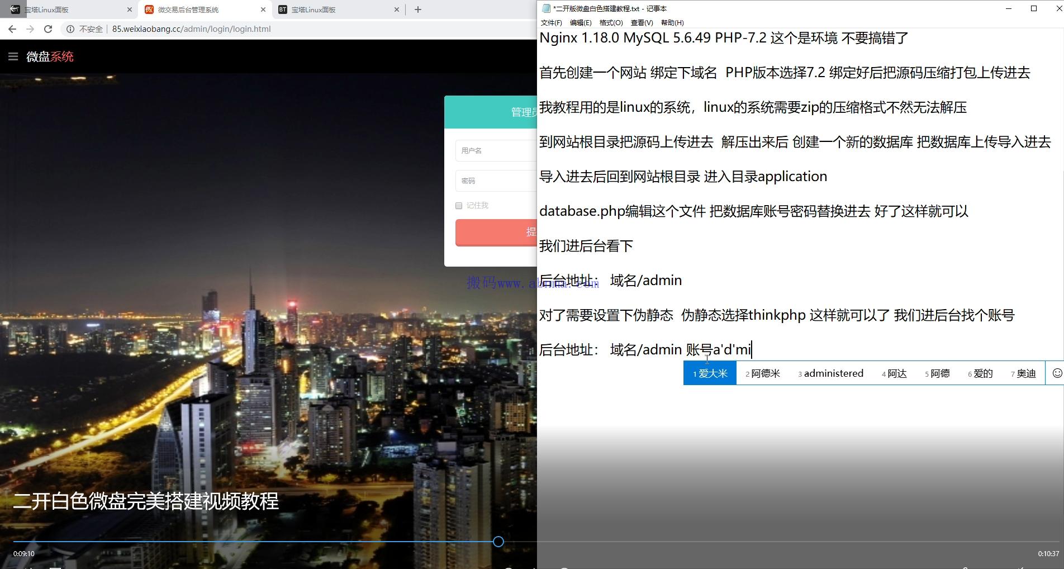The image size is (1064, 569).
Task: Open the IME emoji smiley panel
Action: (x=1057, y=373)
